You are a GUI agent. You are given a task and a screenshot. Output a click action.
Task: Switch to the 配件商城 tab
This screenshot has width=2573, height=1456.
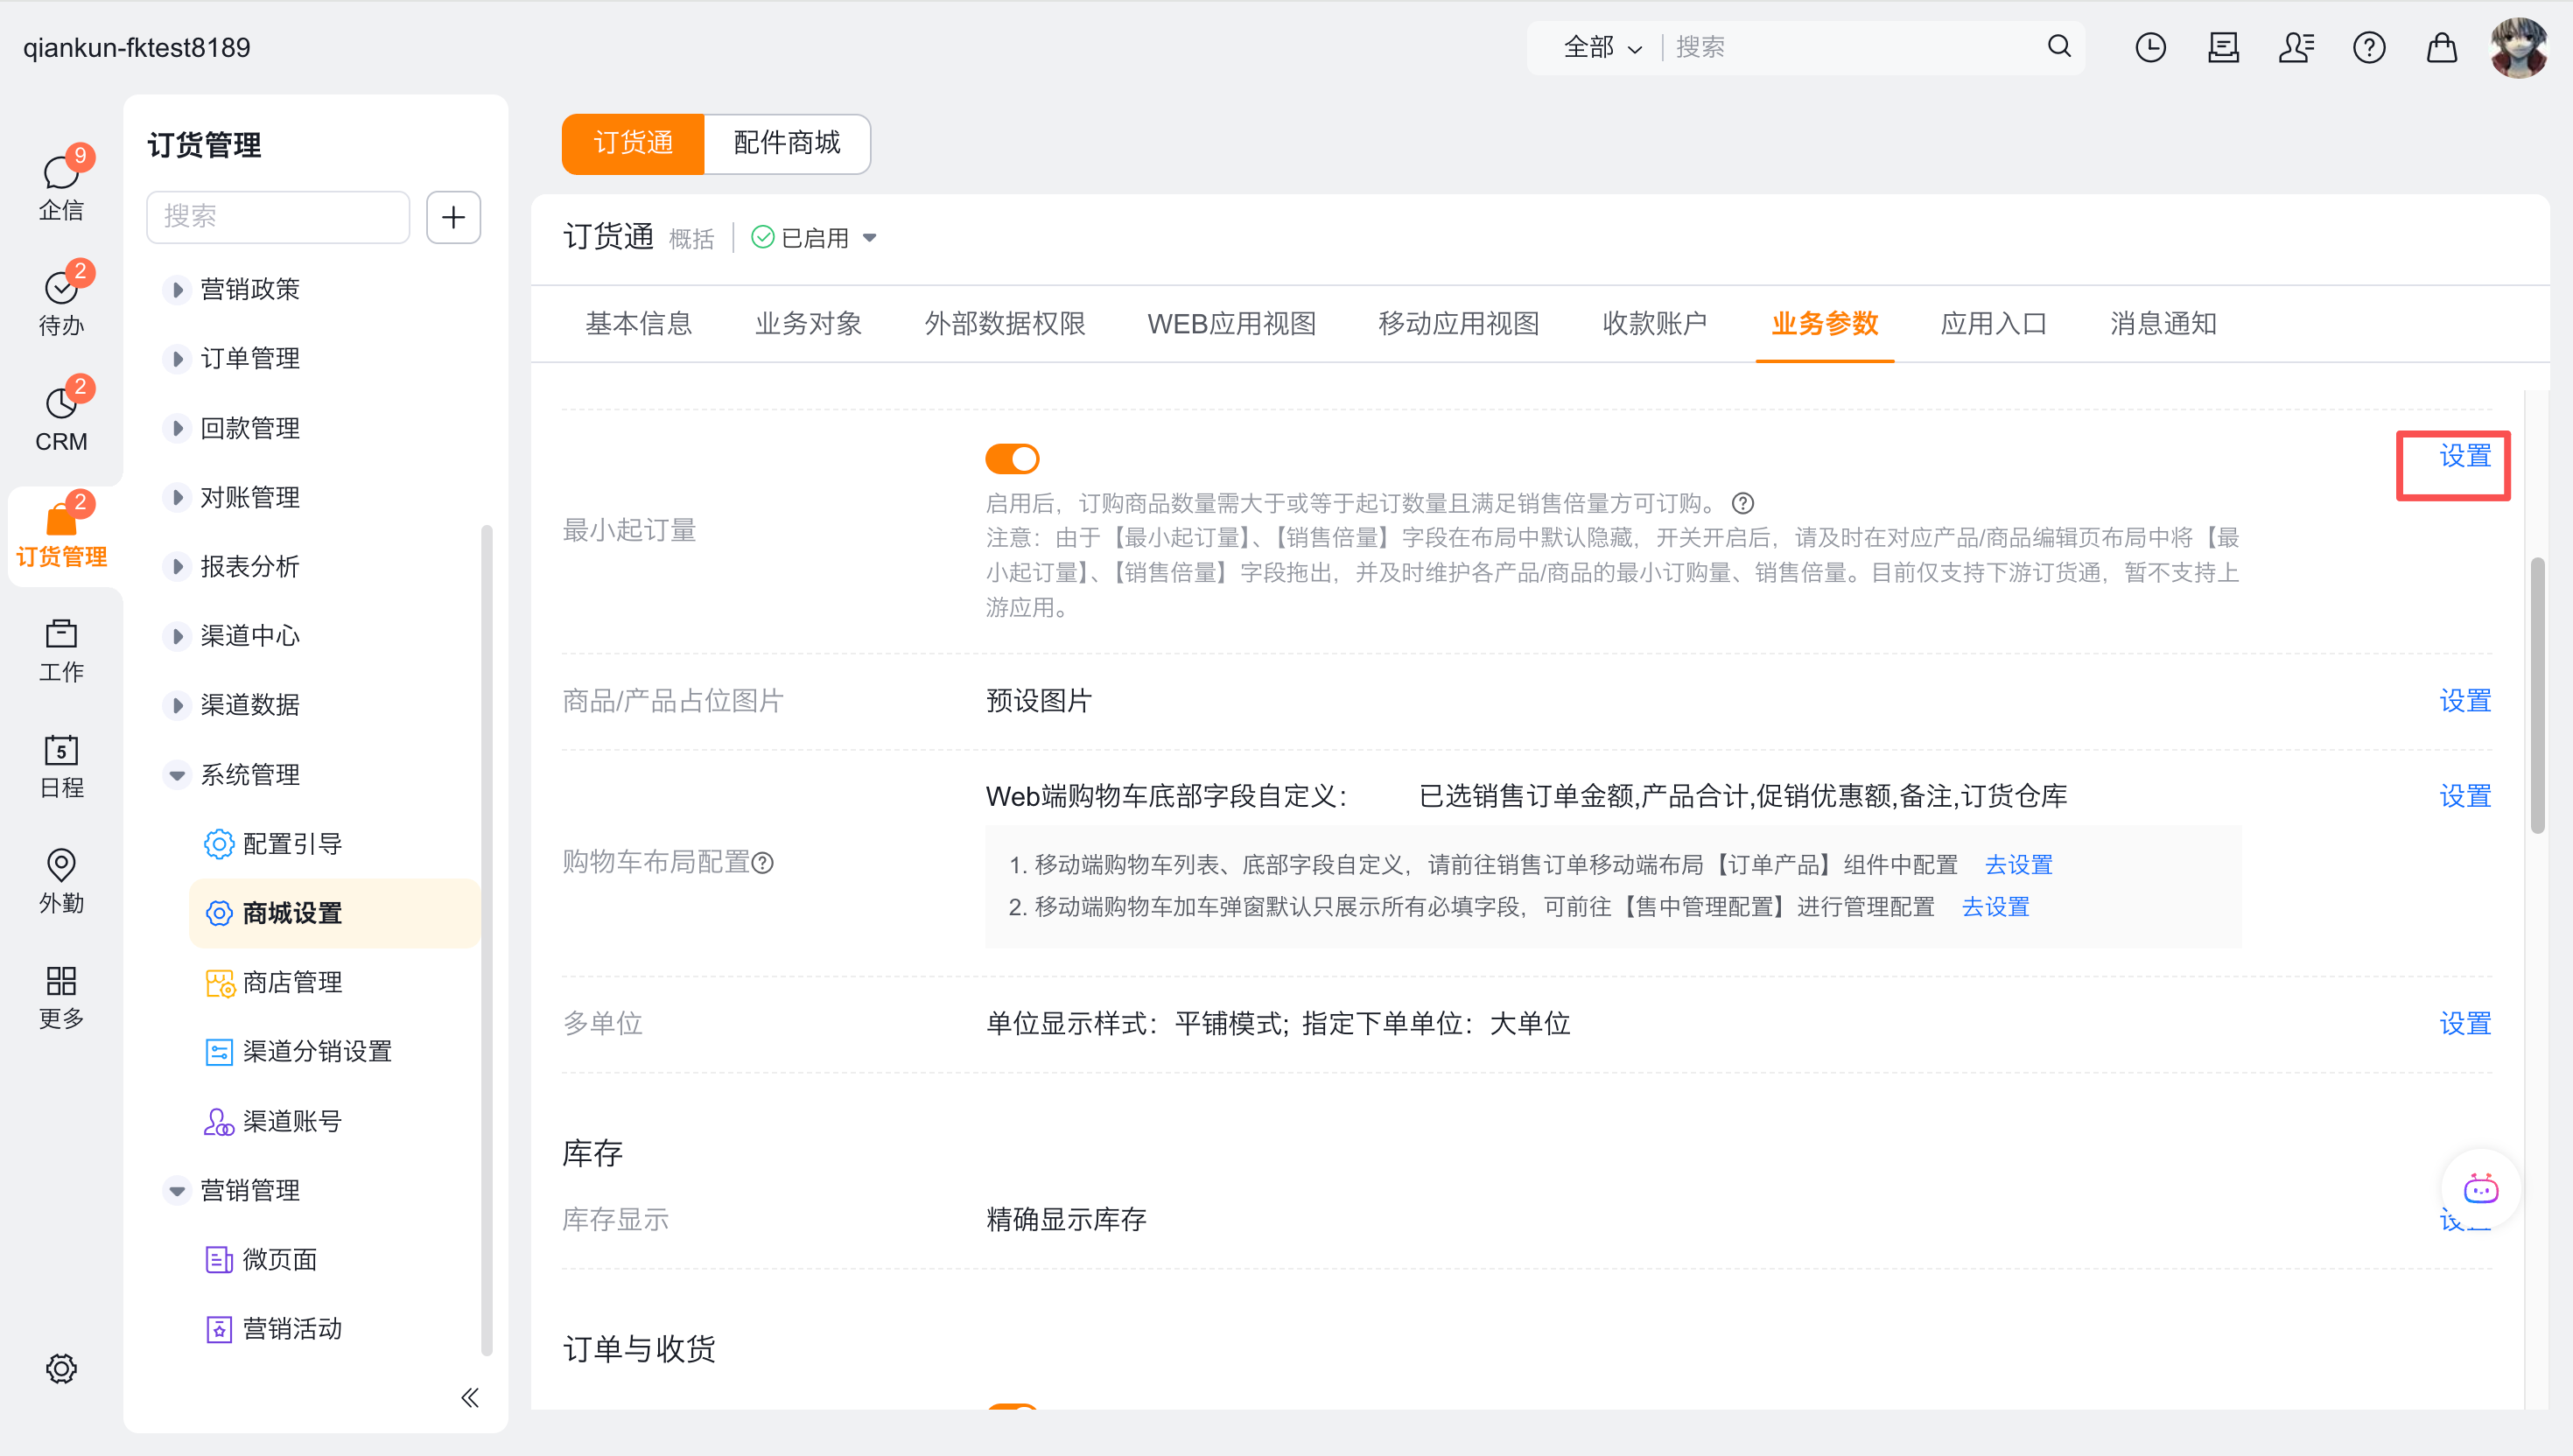(787, 144)
